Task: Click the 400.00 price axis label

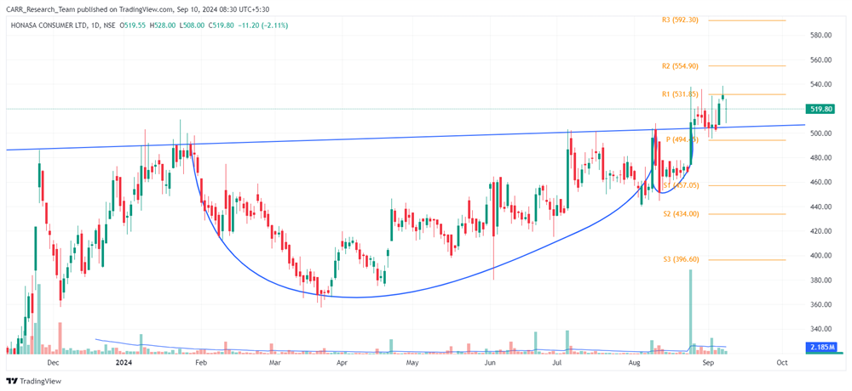Action: pyautogui.click(x=822, y=255)
